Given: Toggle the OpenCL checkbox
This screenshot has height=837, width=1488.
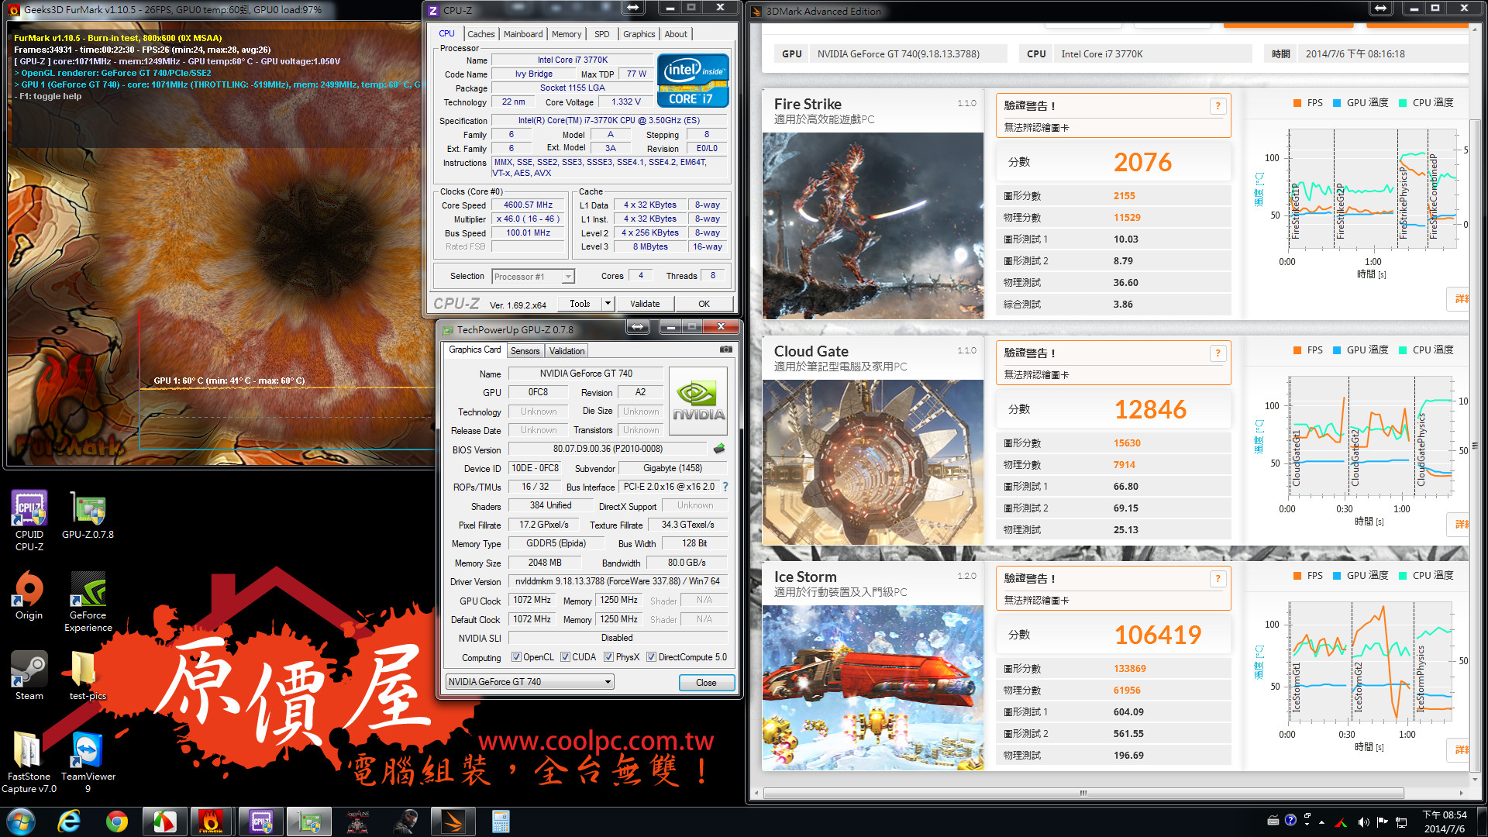Looking at the screenshot, I should tap(516, 657).
